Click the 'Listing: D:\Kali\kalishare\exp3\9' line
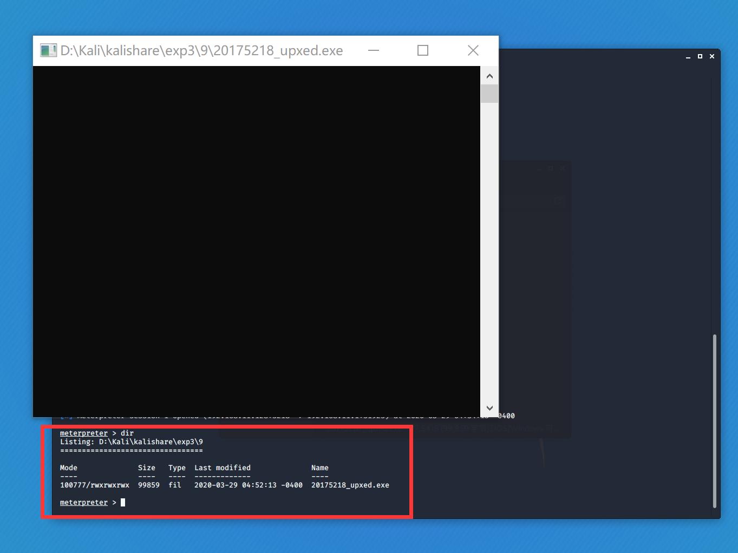The width and height of the screenshot is (738, 553). 132,442
